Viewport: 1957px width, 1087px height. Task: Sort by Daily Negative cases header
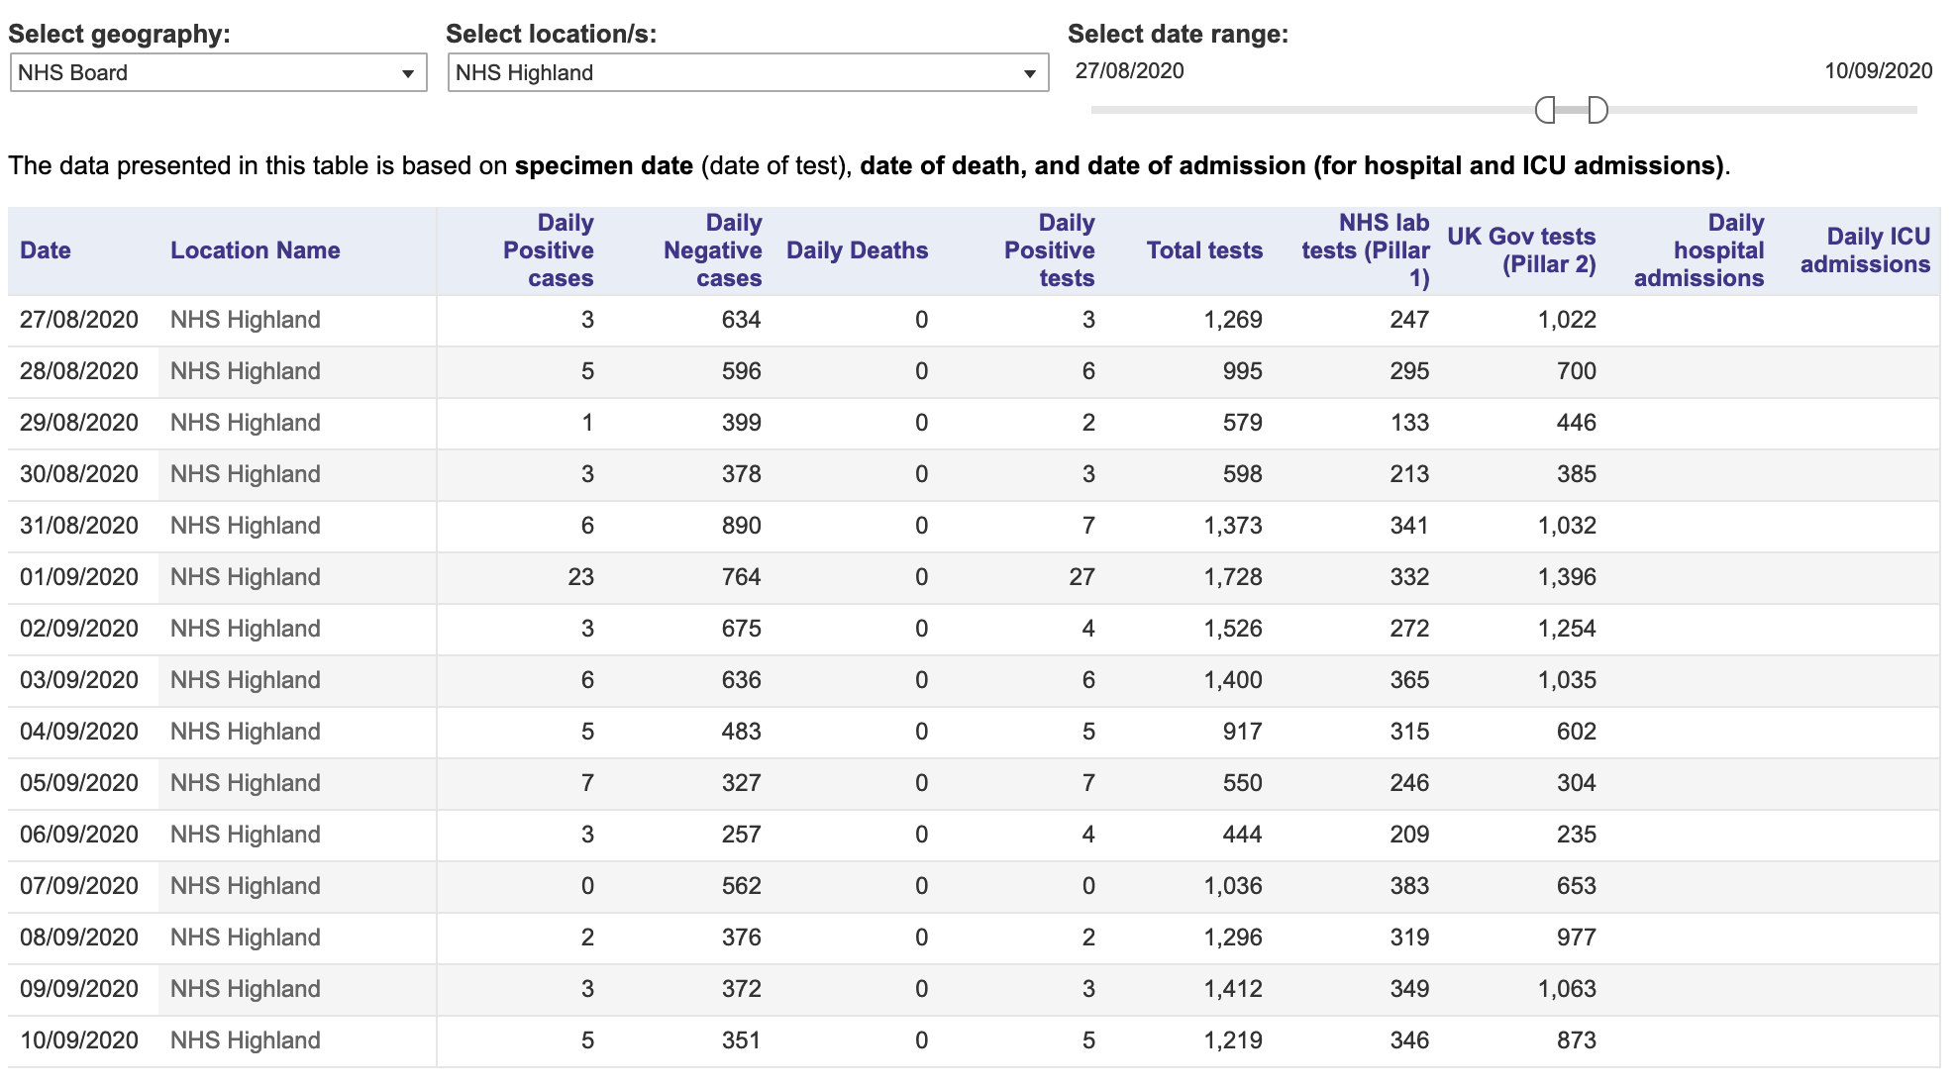point(713,250)
